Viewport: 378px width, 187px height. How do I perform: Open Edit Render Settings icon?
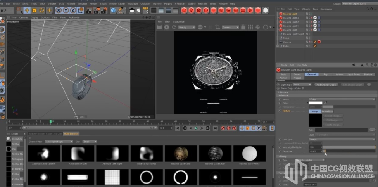tap(104, 10)
